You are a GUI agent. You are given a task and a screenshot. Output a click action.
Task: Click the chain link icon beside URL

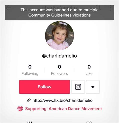coord(29,100)
